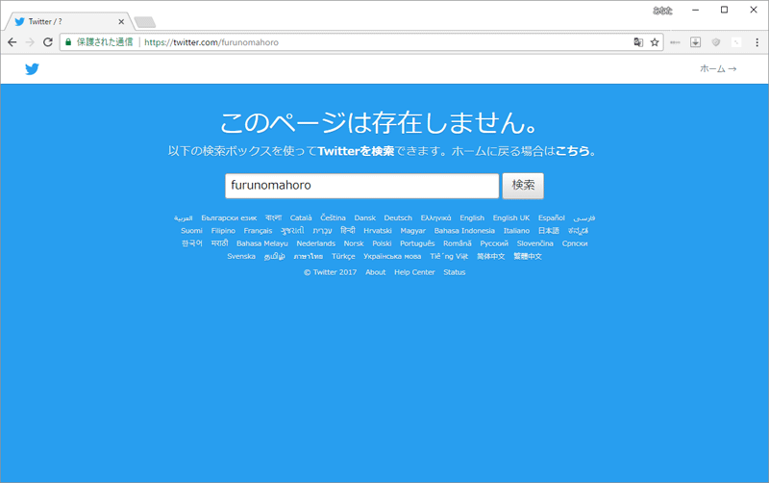The image size is (769, 483).
Task: Switch language to Bahasa Melayu
Action: [x=261, y=243]
